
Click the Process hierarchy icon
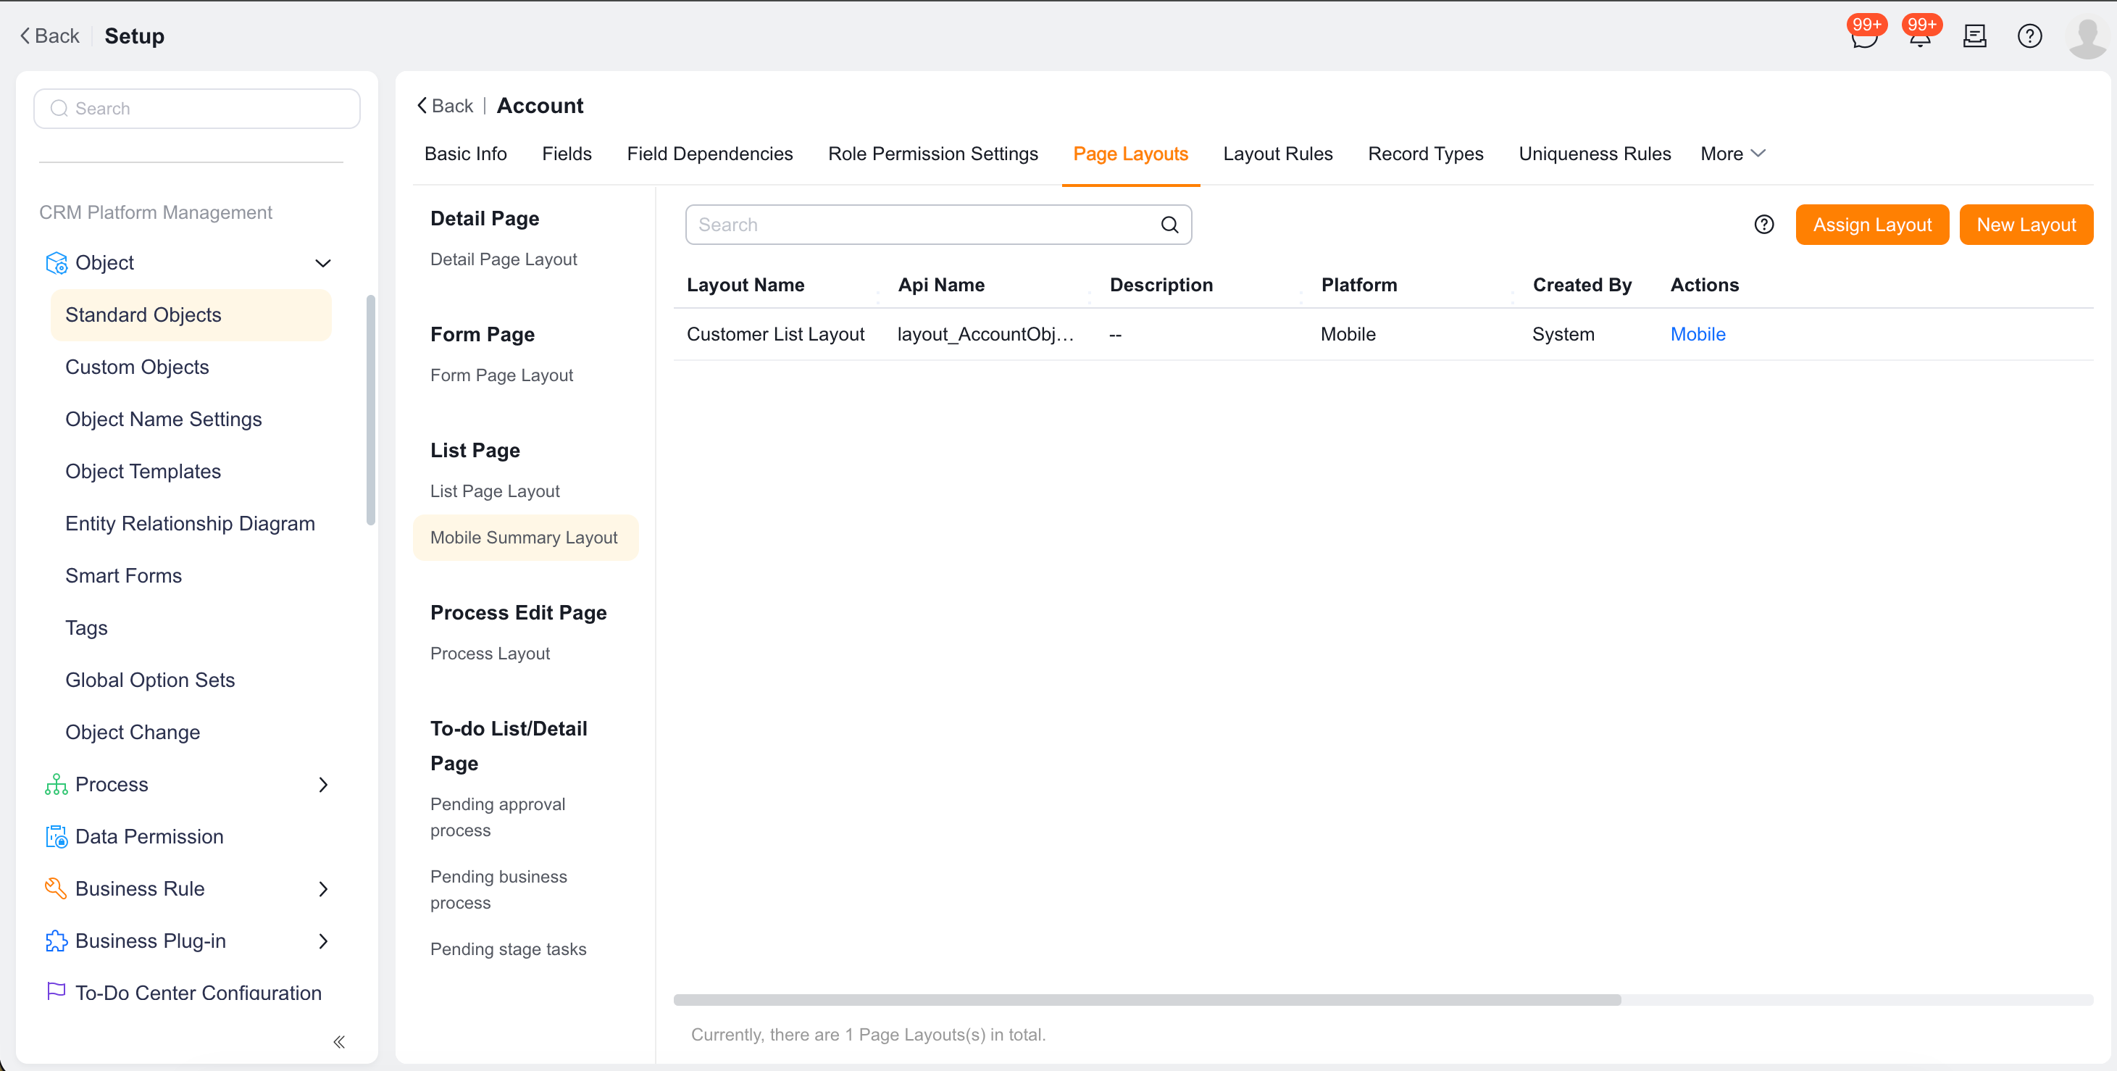56,784
